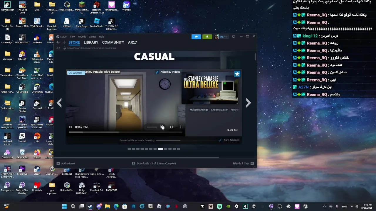Select the GameMaker desktop icon
The width and height of the screenshot is (376, 211).
[7, 6]
